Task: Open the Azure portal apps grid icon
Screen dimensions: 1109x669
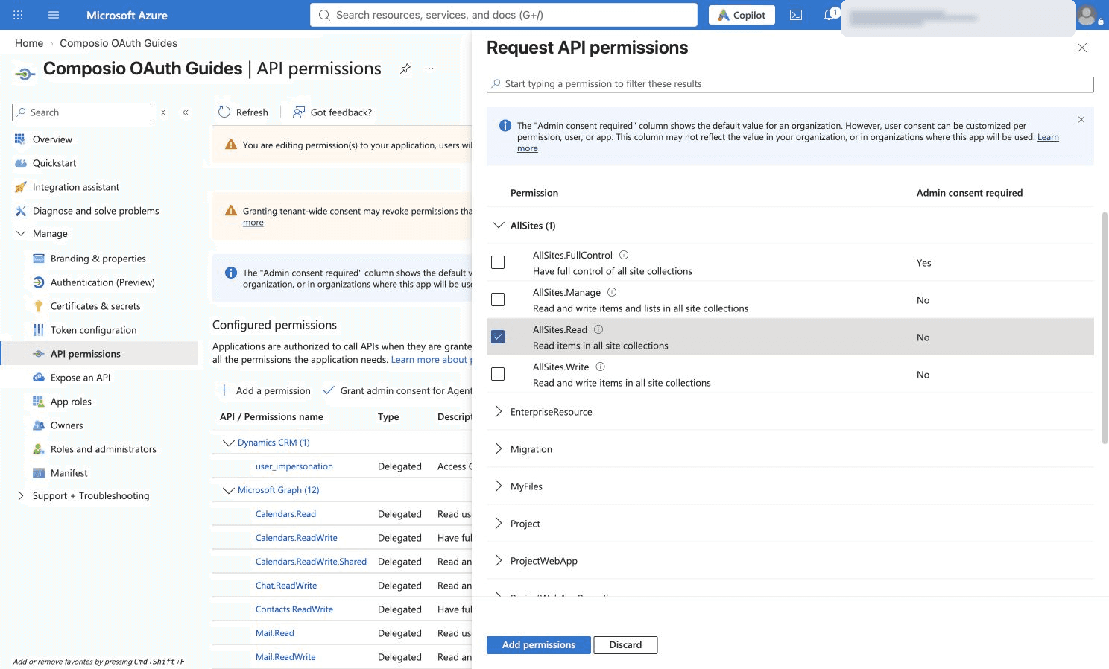Action: (18, 15)
